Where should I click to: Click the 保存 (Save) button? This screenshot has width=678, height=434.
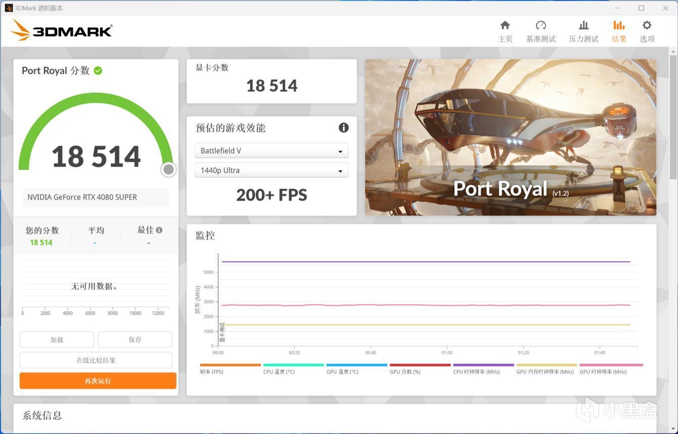(135, 340)
